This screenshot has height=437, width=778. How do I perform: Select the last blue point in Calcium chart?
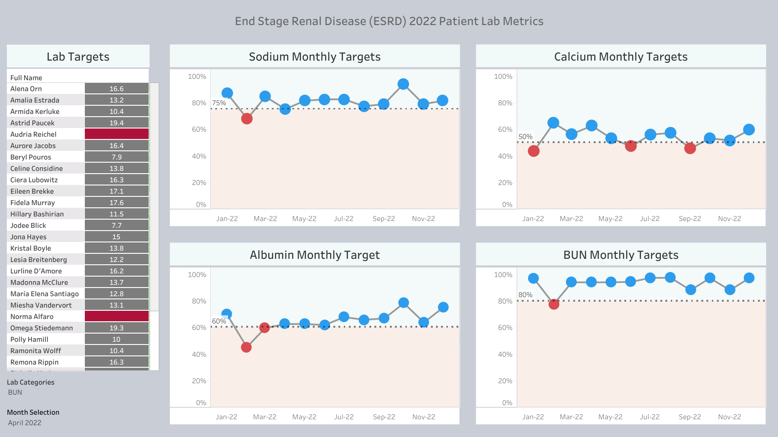pyautogui.click(x=749, y=129)
